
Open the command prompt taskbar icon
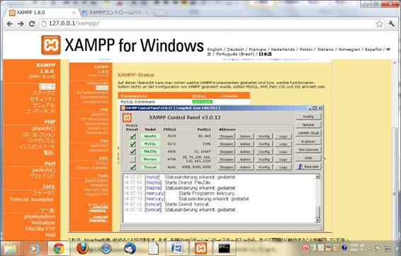coord(224,248)
